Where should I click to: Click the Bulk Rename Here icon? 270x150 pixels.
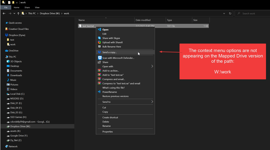(99, 46)
